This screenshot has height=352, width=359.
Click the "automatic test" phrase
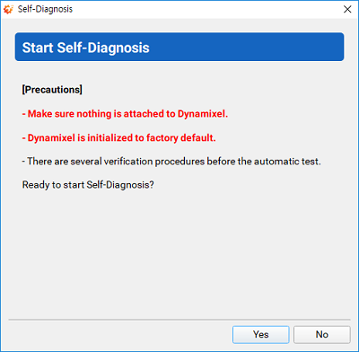(x=287, y=162)
